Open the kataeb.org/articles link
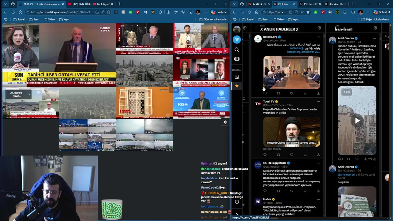393x221 pixels. tap(303, 52)
